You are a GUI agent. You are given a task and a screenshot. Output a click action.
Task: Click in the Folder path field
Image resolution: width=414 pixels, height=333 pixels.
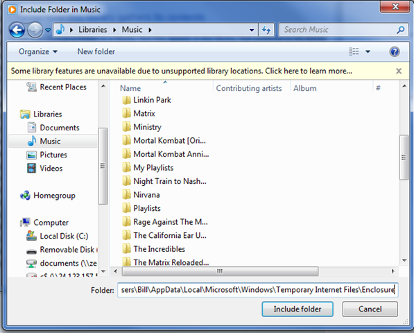tap(258, 290)
